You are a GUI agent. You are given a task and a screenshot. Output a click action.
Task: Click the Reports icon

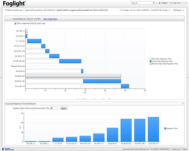[x=175, y=10]
